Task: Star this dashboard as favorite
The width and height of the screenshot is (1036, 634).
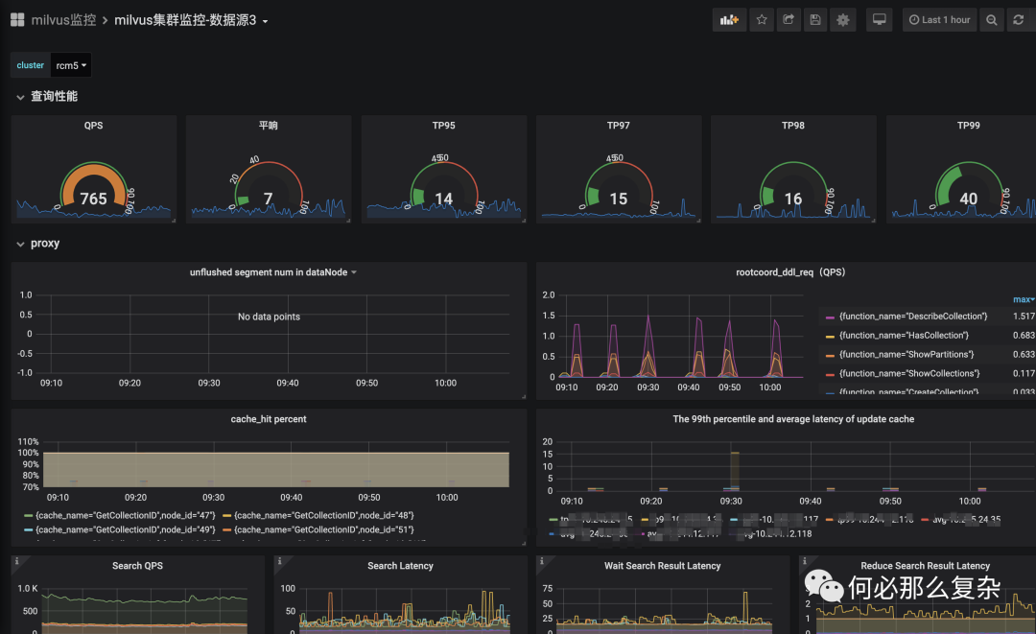Action: [762, 20]
